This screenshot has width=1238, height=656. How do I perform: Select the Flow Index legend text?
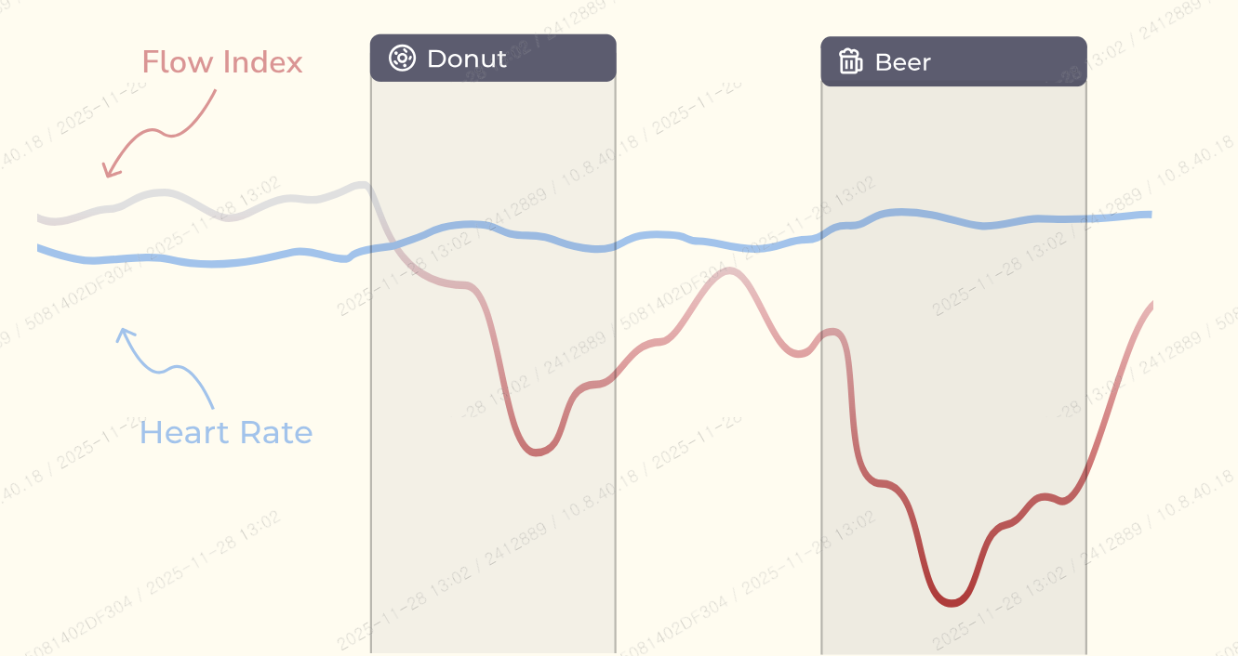tap(222, 62)
